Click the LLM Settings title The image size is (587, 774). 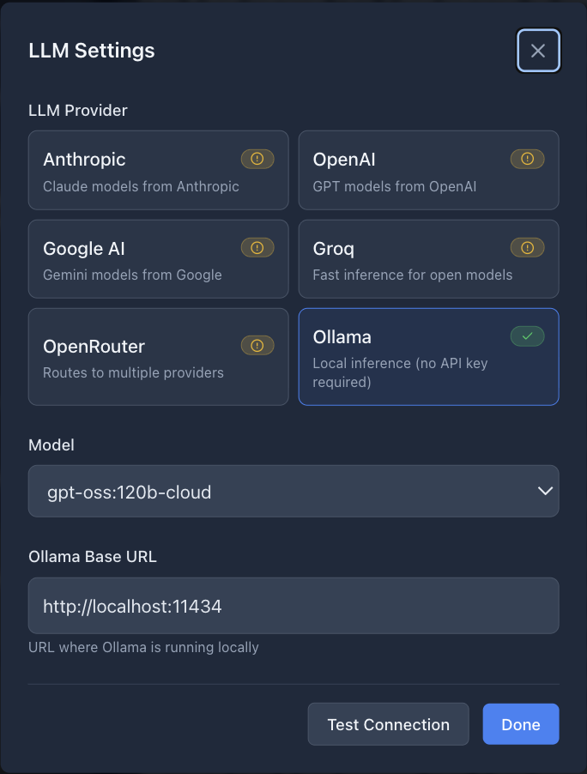pos(92,51)
